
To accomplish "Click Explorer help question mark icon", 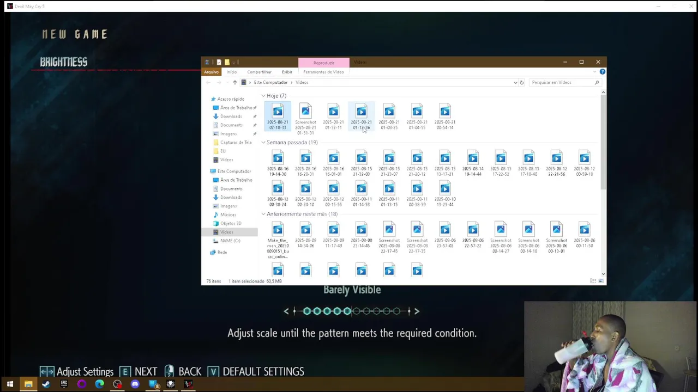I will (x=602, y=72).
